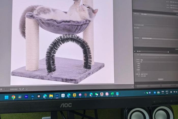
Task: Open DaVinci Resolve from the taskbar
Action: coord(20,97)
